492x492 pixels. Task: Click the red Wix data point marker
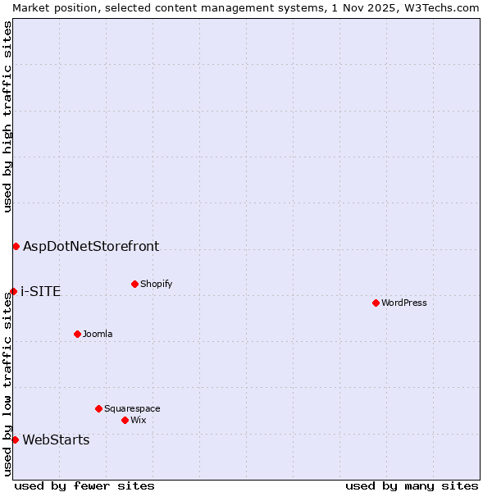[x=125, y=420]
